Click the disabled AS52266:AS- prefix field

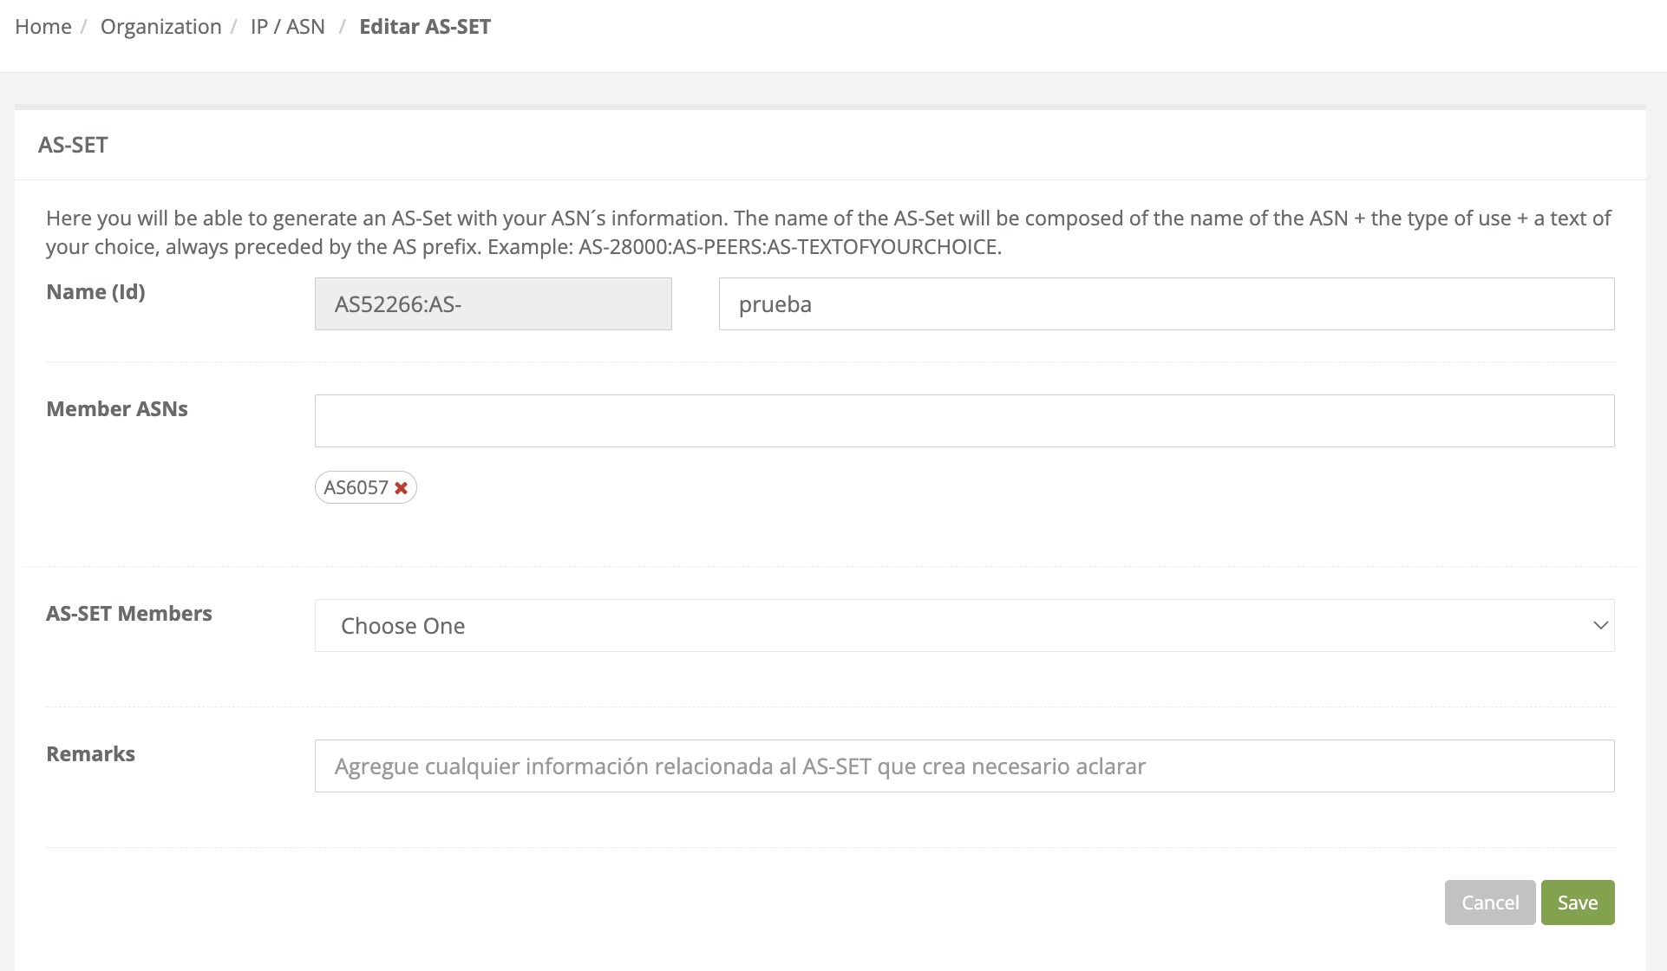(x=493, y=304)
